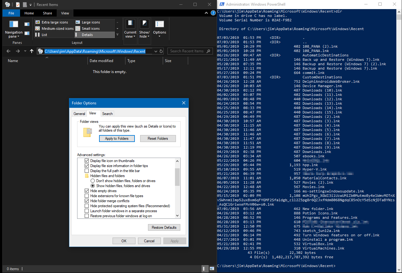This screenshot has height=273, width=402.
Task: Uncheck Display file size information in folder tips
Action: click(x=87, y=166)
